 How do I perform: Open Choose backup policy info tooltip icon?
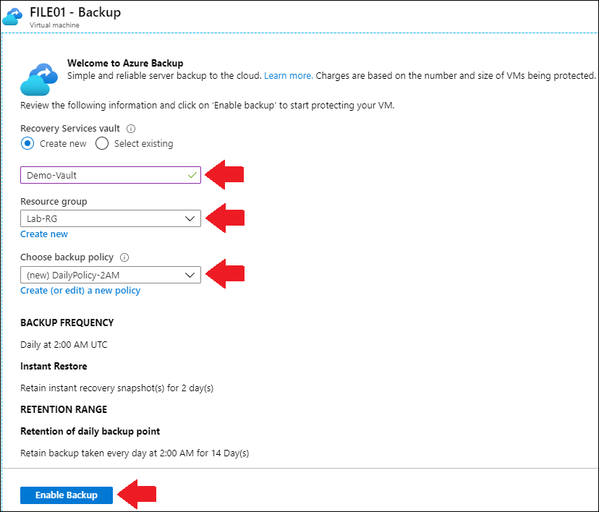coord(124,257)
